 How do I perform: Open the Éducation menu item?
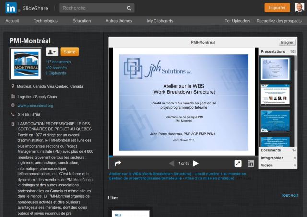[82, 21]
